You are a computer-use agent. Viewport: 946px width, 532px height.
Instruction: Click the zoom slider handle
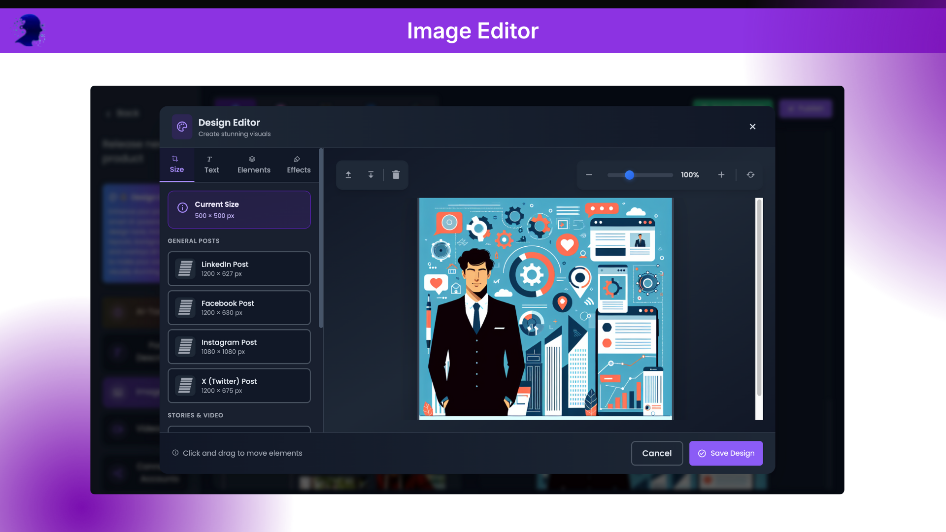[629, 175]
